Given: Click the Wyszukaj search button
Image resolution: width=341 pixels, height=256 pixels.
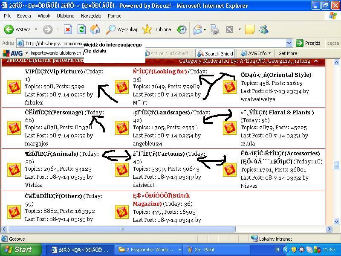Looking at the screenshot, I should pos(122,29).
